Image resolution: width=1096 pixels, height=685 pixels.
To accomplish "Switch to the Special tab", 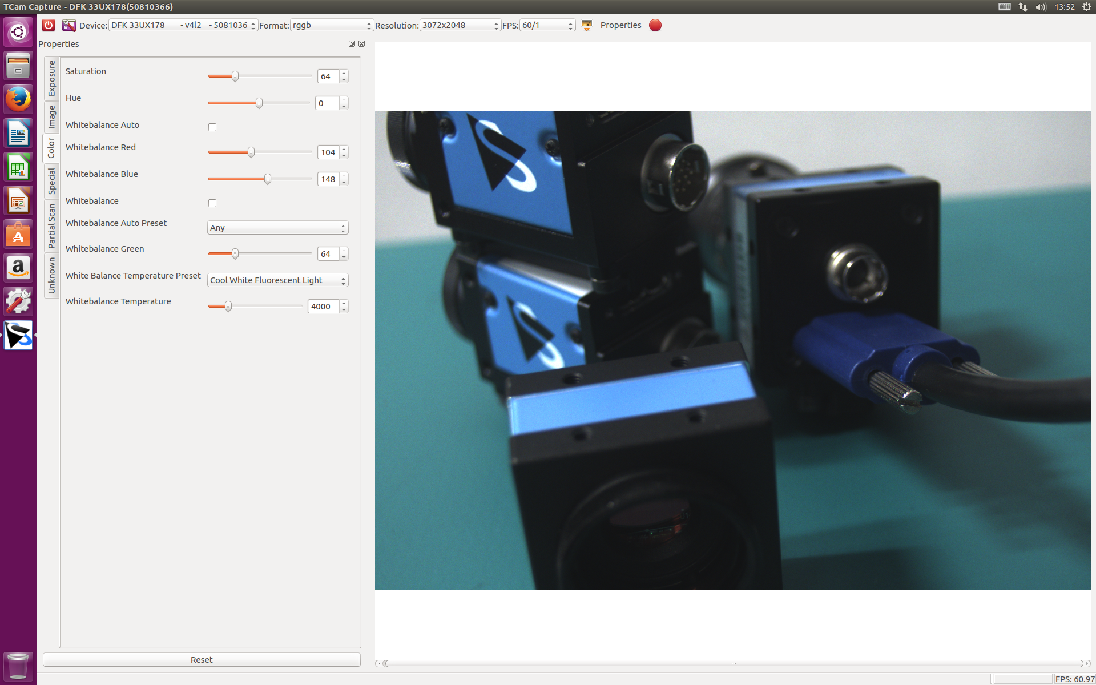I will [x=51, y=181].
